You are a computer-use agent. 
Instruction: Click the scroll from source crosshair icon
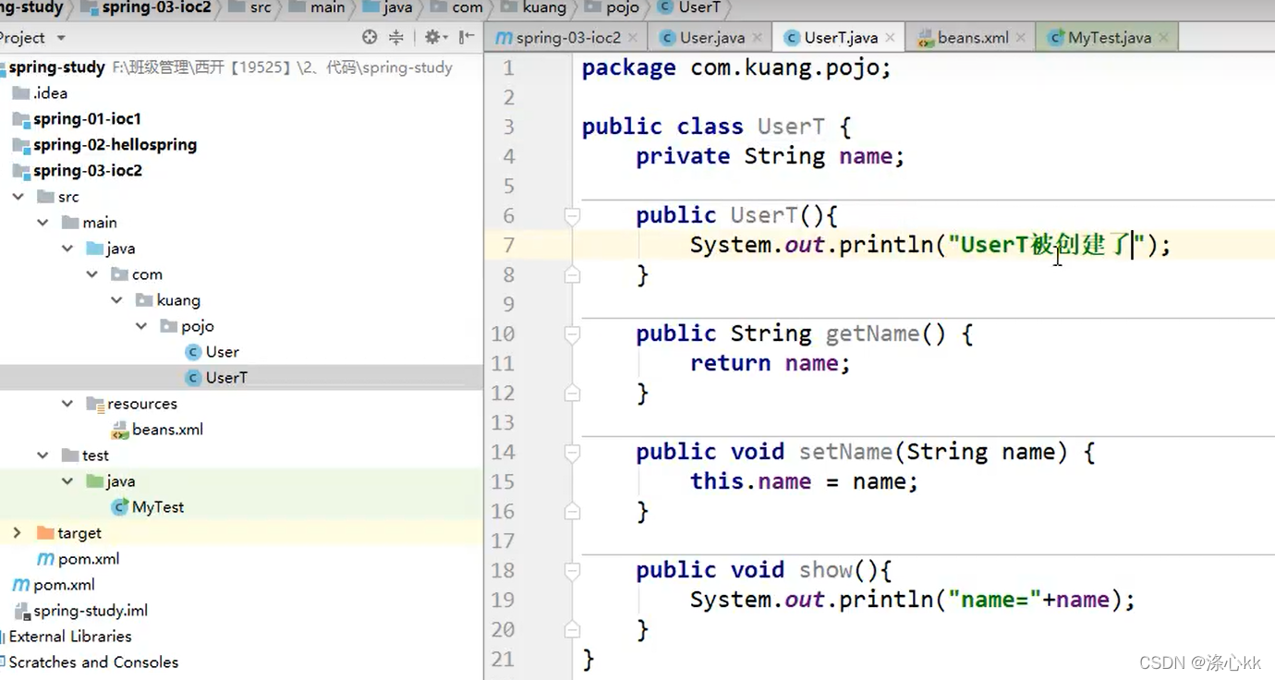[x=370, y=37]
